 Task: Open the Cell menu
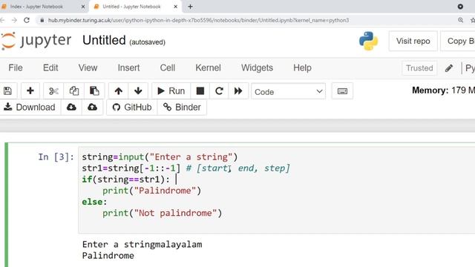[x=168, y=67]
